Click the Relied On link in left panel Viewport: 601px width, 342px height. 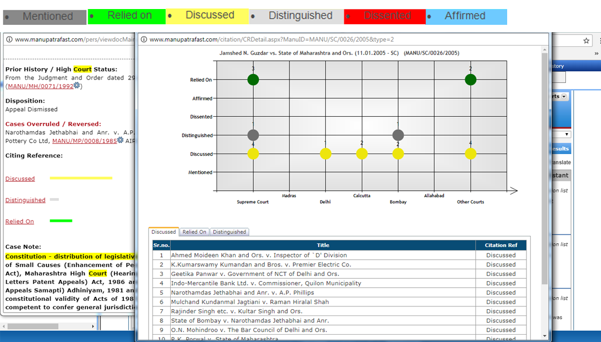click(19, 222)
